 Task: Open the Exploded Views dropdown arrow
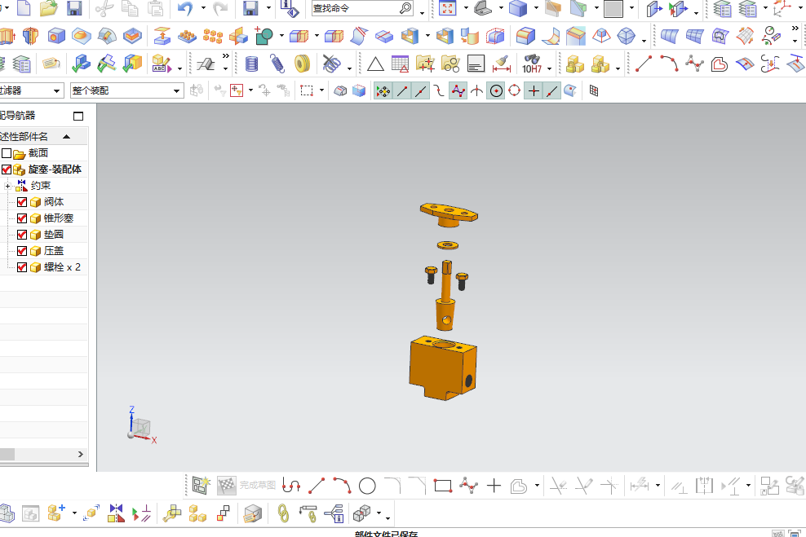click(x=379, y=513)
